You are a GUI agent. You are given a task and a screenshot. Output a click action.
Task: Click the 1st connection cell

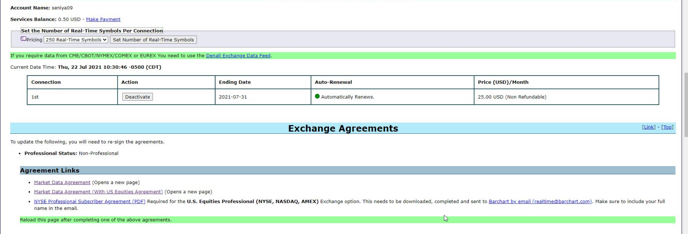click(x=73, y=97)
